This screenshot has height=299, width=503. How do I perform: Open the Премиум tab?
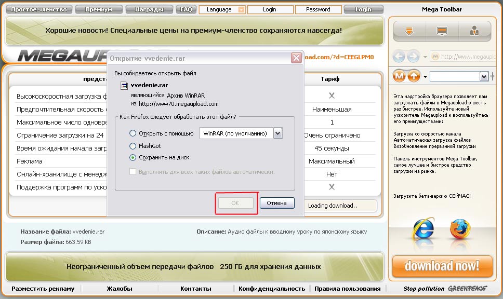coord(99,10)
